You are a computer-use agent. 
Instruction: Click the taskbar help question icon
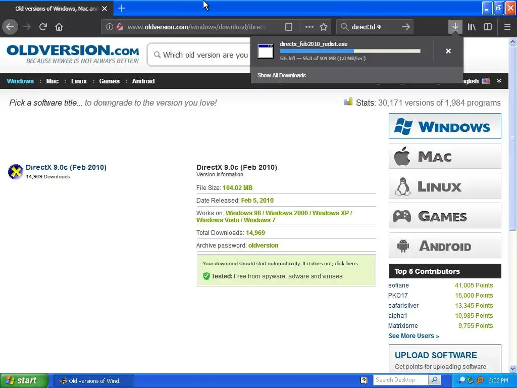[364, 380]
